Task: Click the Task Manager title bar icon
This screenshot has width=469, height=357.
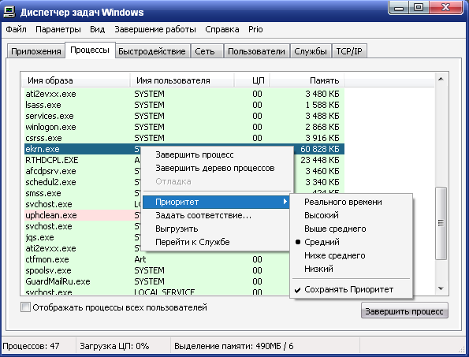Action: point(9,13)
